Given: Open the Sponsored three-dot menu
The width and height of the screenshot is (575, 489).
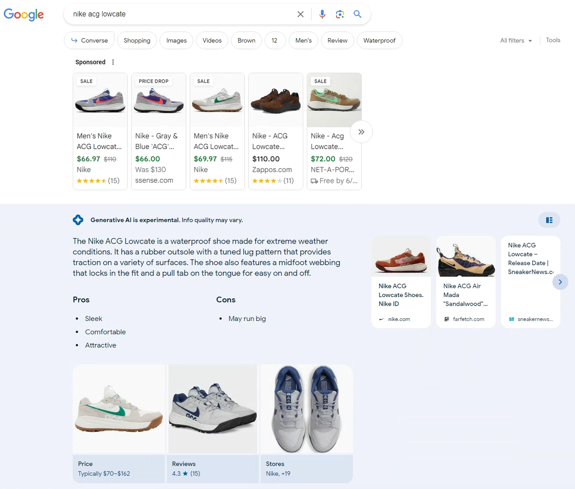Looking at the screenshot, I should click(113, 62).
